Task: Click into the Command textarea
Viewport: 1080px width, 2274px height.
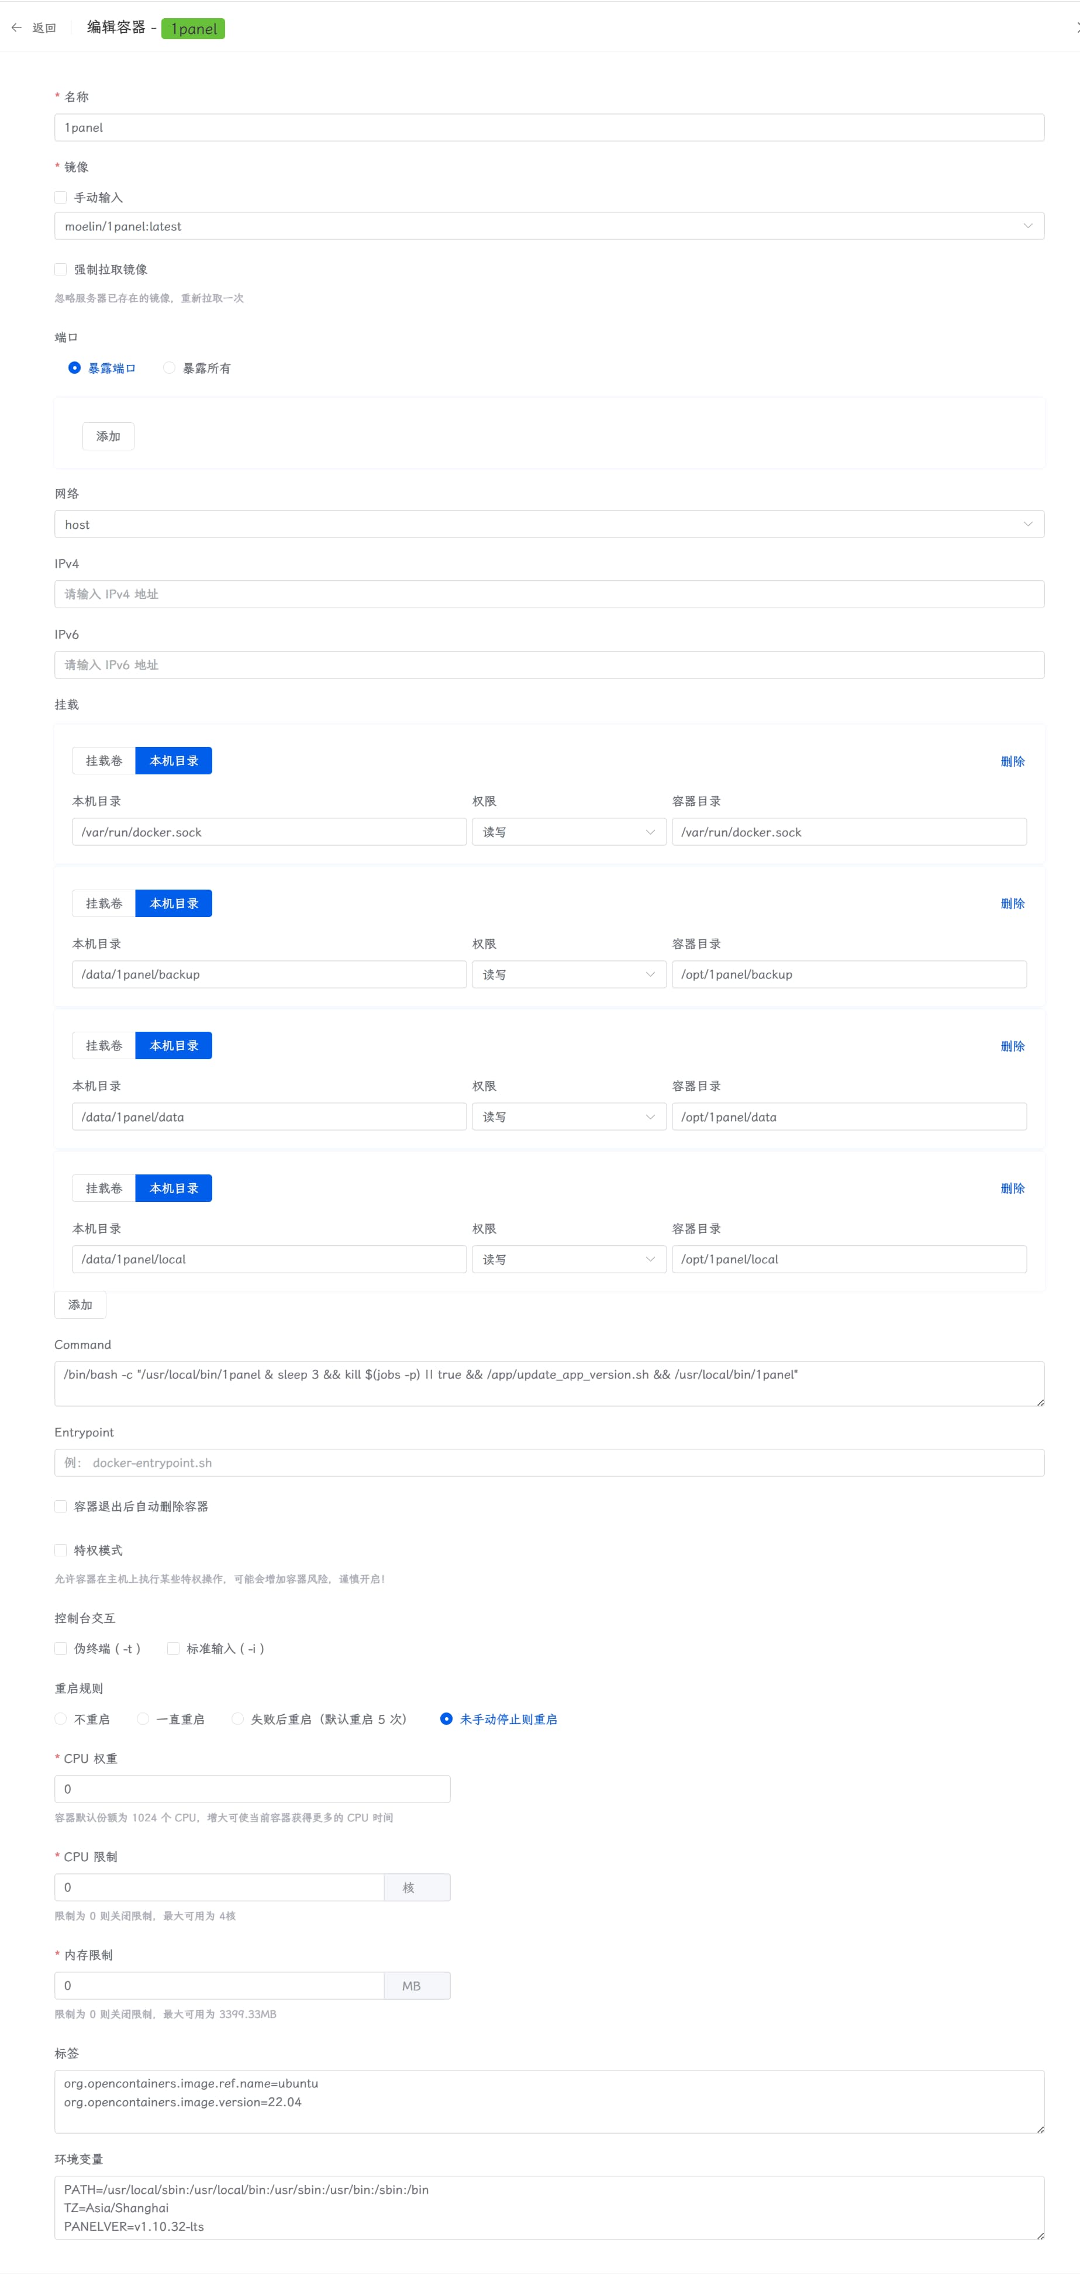Action: click(x=549, y=1383)
